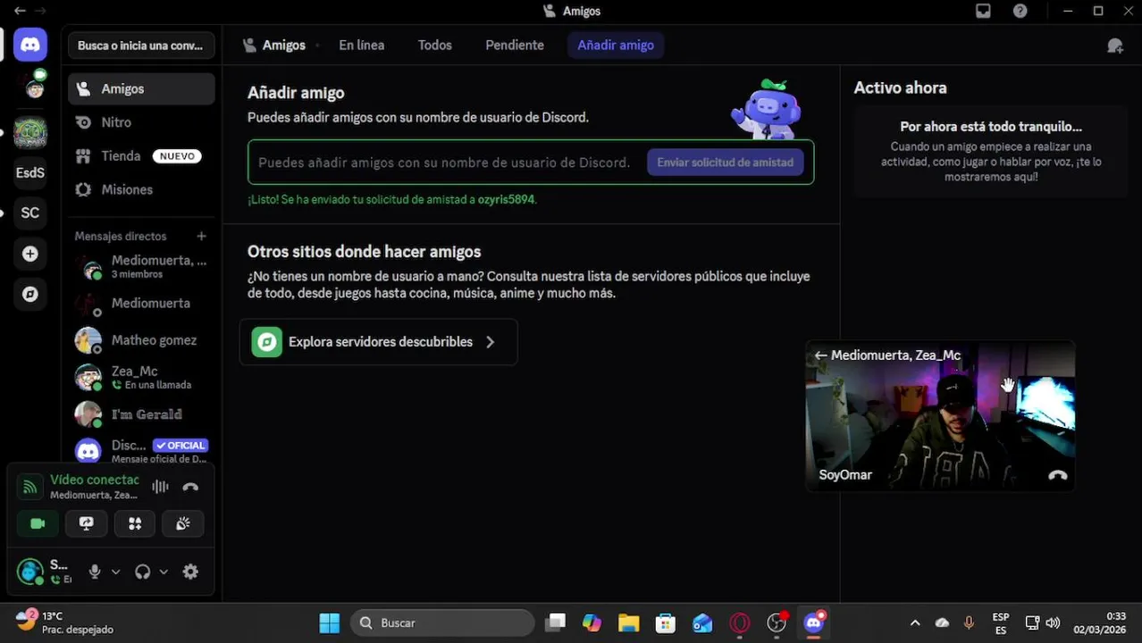Open user settings gear
This screenshot has width=1142, height=643.
[190, 572]
